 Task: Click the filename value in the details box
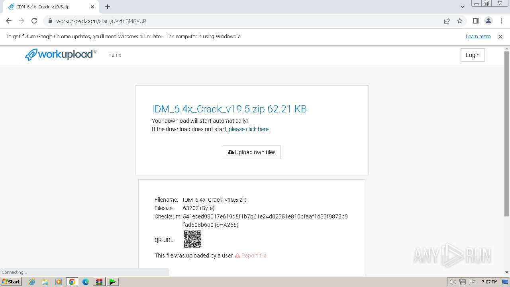pyautogui.click(x=215, y=200)
